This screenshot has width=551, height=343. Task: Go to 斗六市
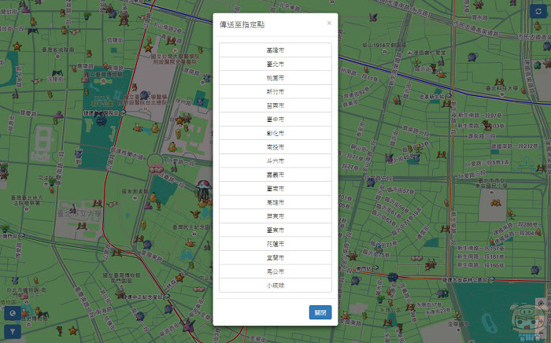click(x=275, y=160)
